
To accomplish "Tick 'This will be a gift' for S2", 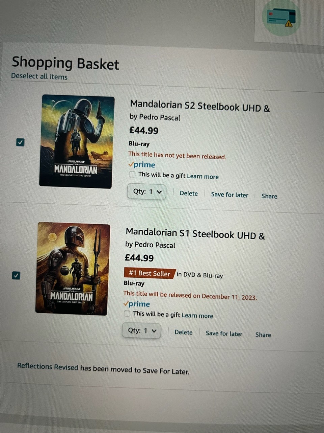I will coord(132,175).
